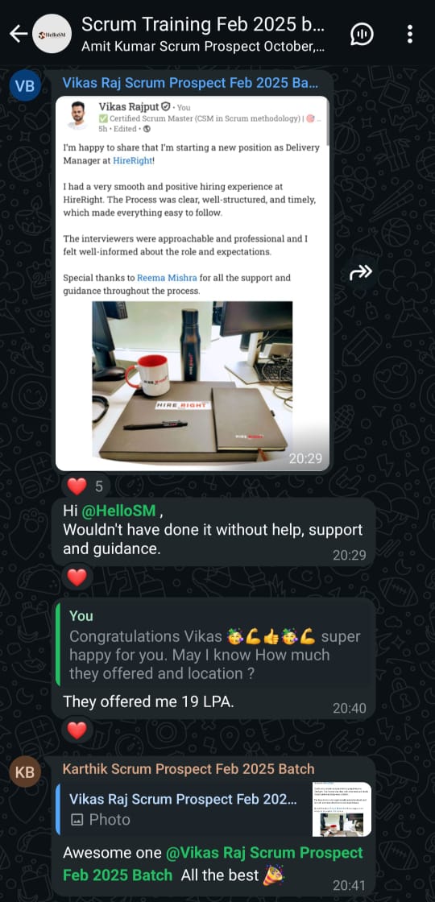The width and height of the screenshot is (435, 902).
Task: View heart reaction under HelloSM thanks message
Action: tap(77, 577)
